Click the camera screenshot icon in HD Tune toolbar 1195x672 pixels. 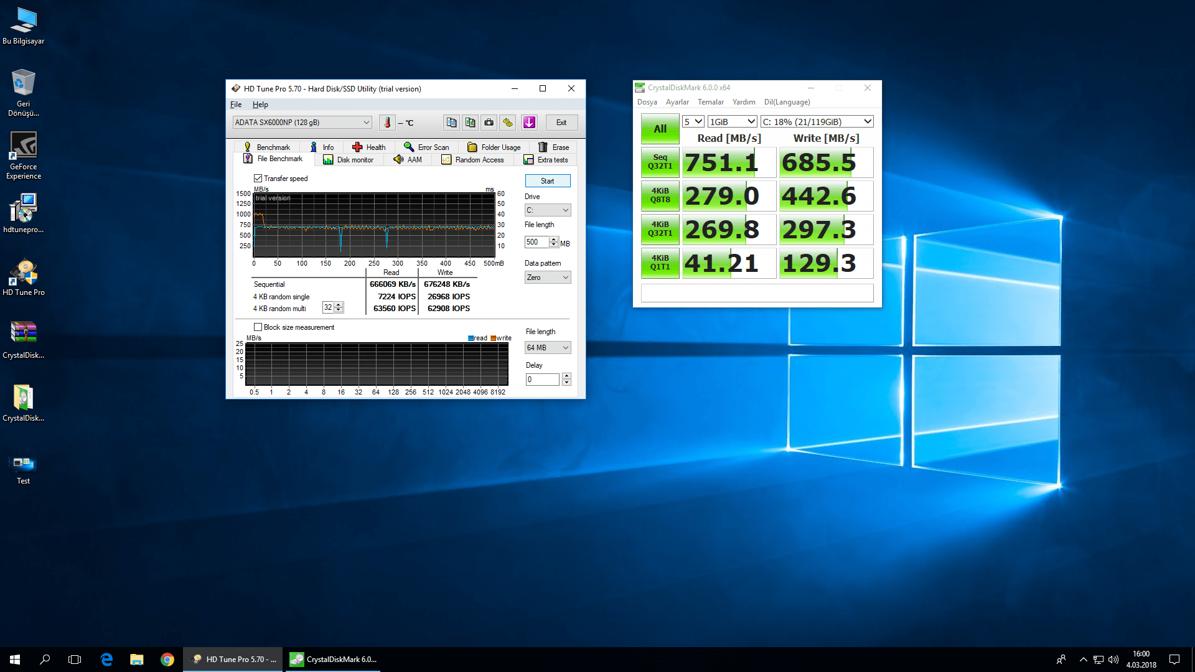489,123
